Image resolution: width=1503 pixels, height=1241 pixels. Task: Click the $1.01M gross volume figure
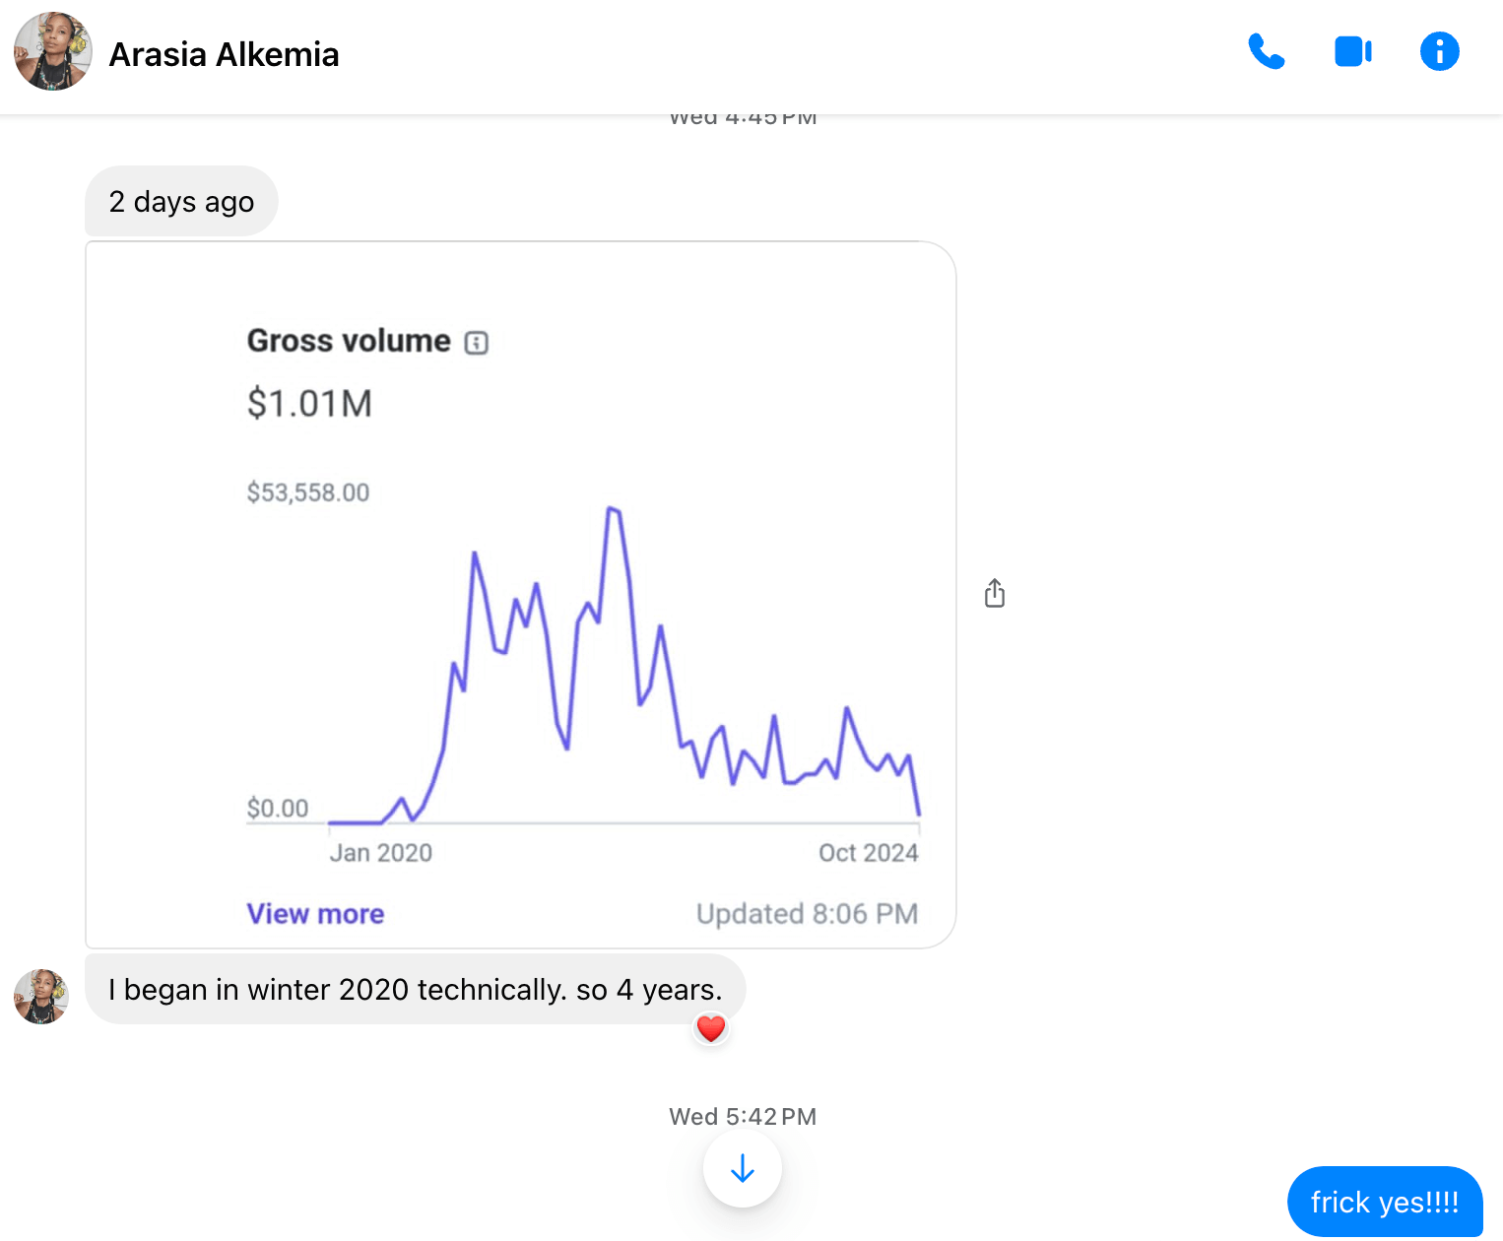pos(309,403)
